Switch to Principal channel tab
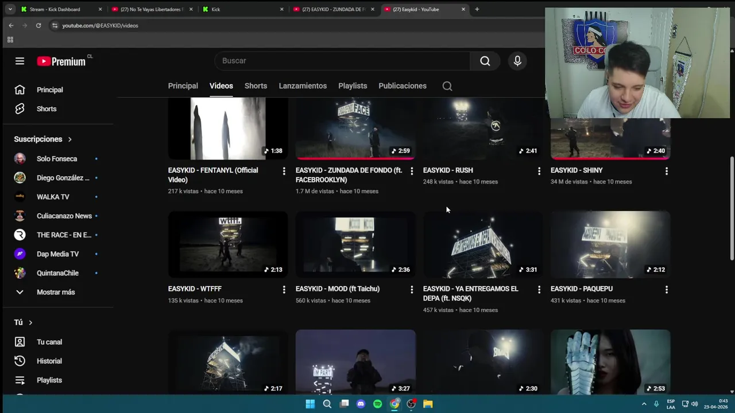The width and height of the screenshot is (735, 413). (183, 86)
